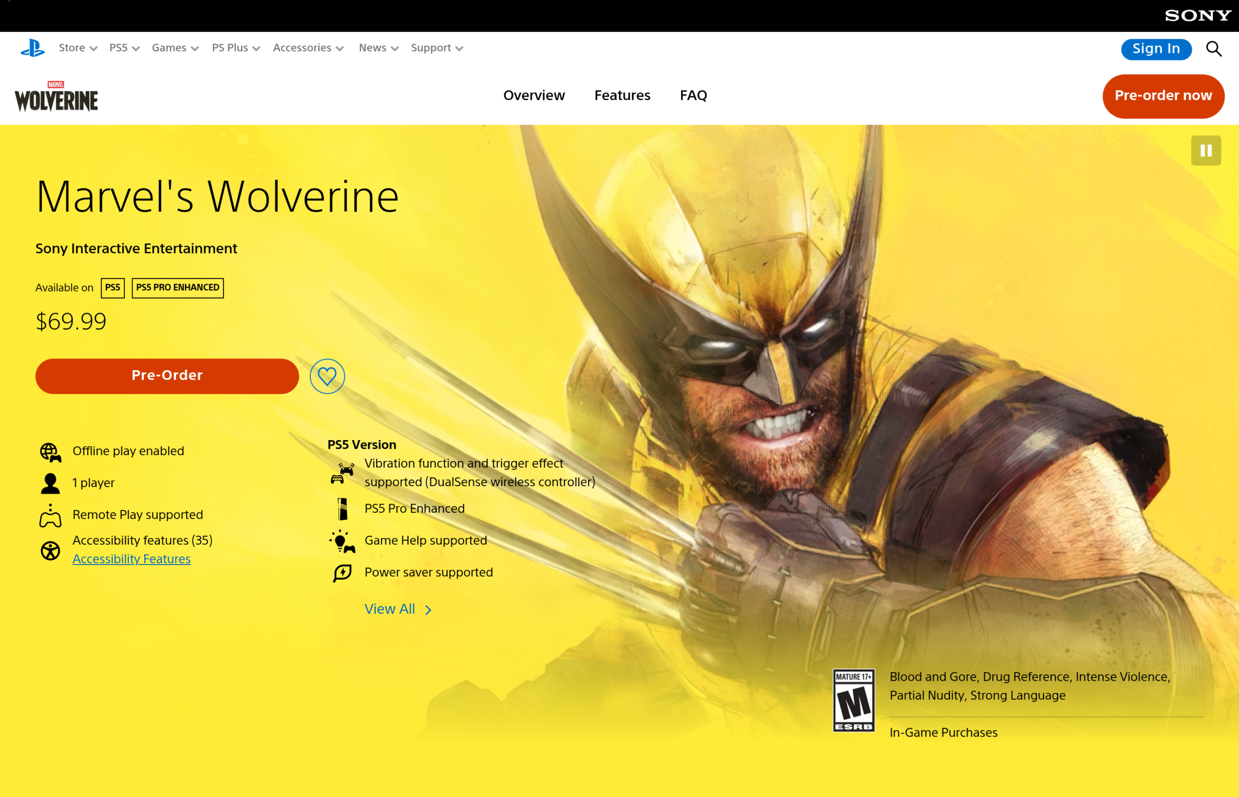Click the Sony logo in top bar
The height and width of the screenshot is (797, 1239).
(x=1197, y=15)
